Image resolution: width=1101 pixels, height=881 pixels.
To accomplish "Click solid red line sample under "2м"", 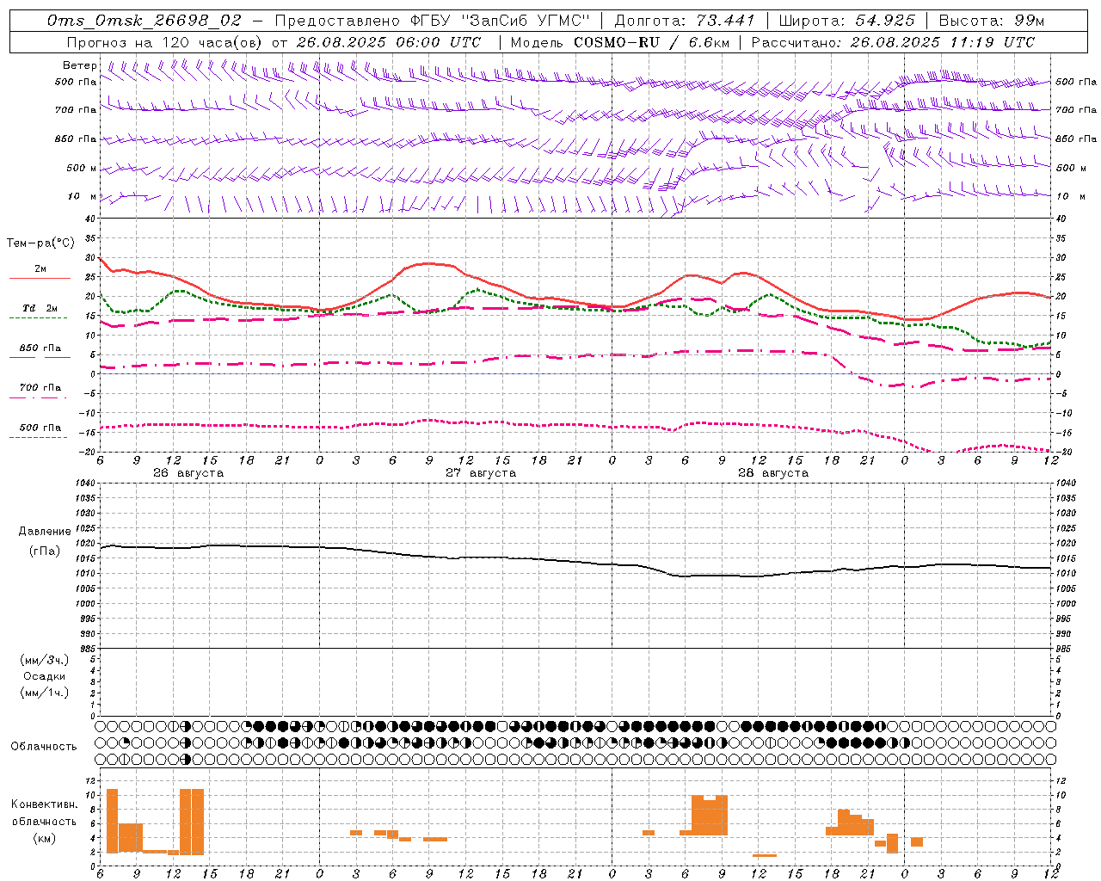I will coord(40,278).
